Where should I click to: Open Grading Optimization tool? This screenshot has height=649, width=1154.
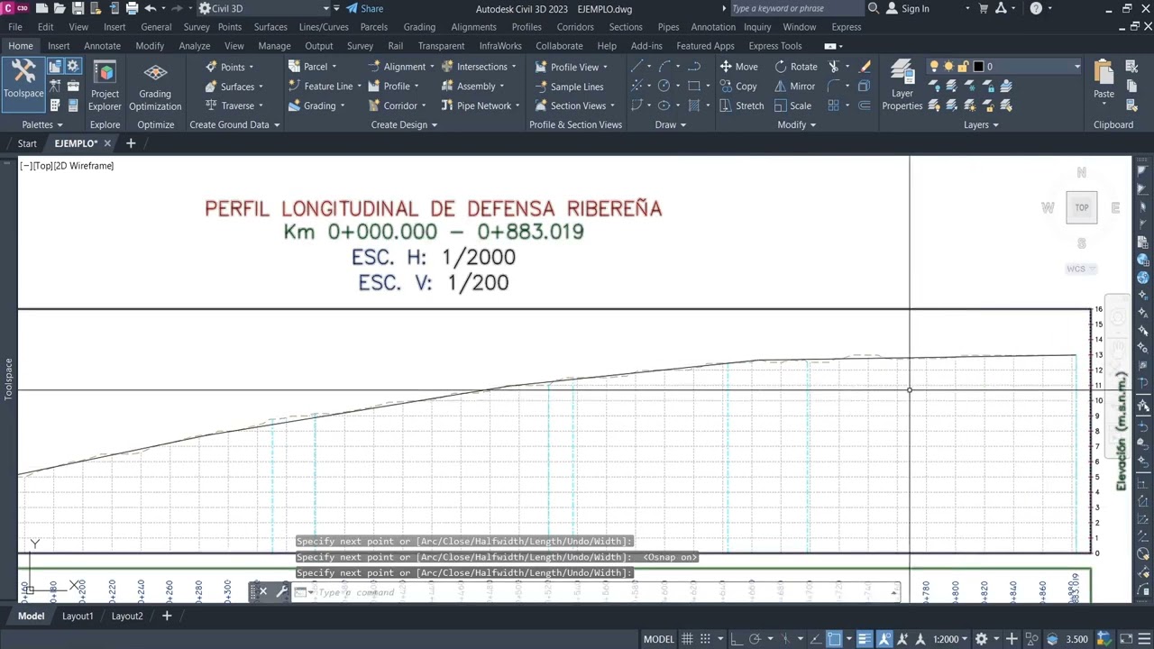[x=155, y=87]
